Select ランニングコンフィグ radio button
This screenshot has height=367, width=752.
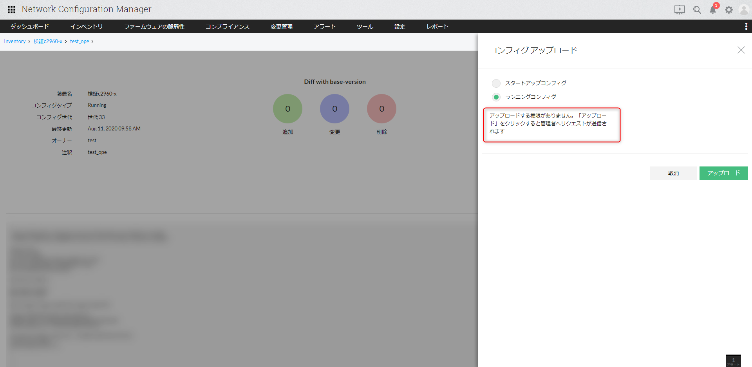tap(496, 97)
